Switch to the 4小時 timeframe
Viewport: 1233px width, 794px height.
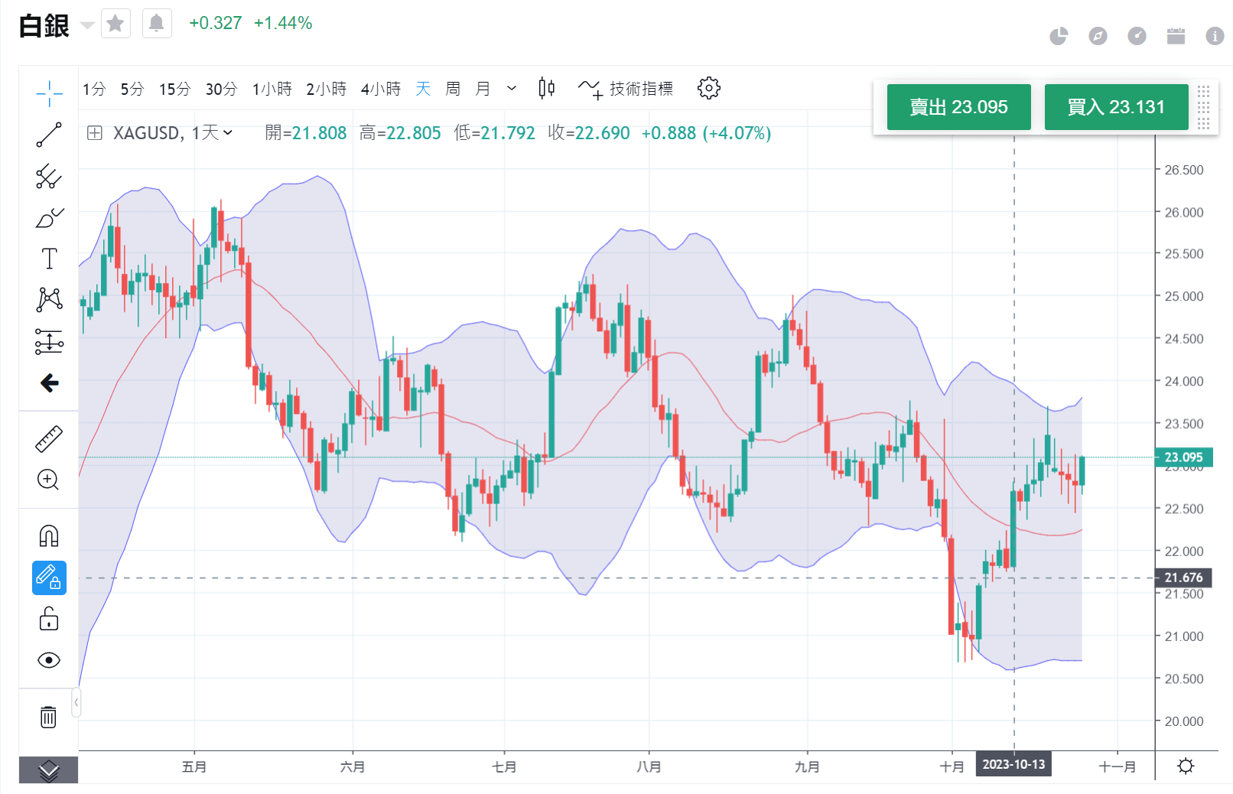tap(381, 89)
